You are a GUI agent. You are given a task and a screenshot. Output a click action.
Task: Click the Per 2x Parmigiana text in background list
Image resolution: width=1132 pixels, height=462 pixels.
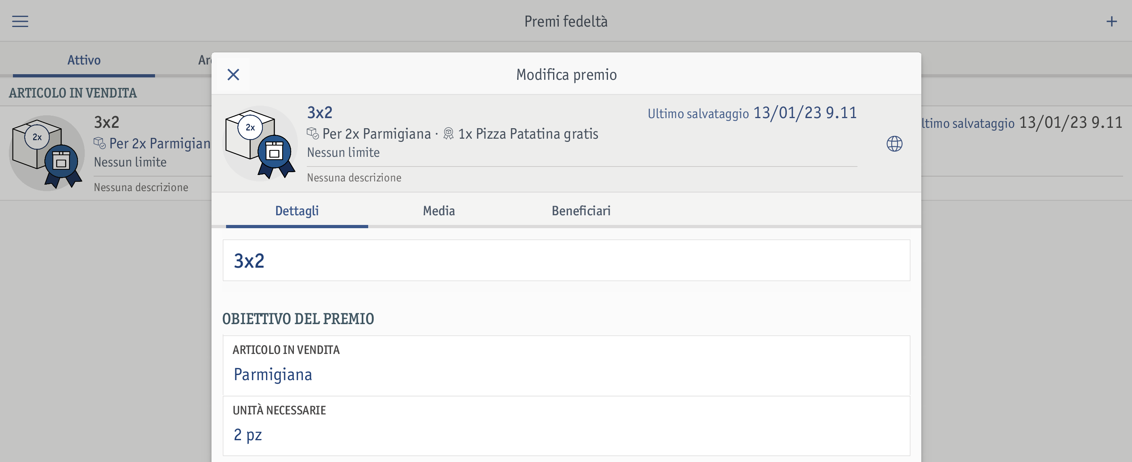[x=159, y=144]
